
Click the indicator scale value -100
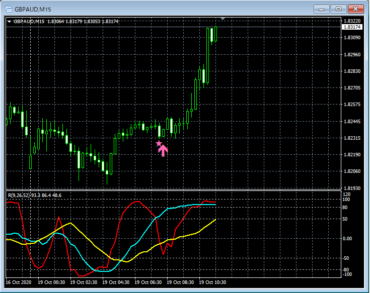pyautogui.click(x=347, y=274)
